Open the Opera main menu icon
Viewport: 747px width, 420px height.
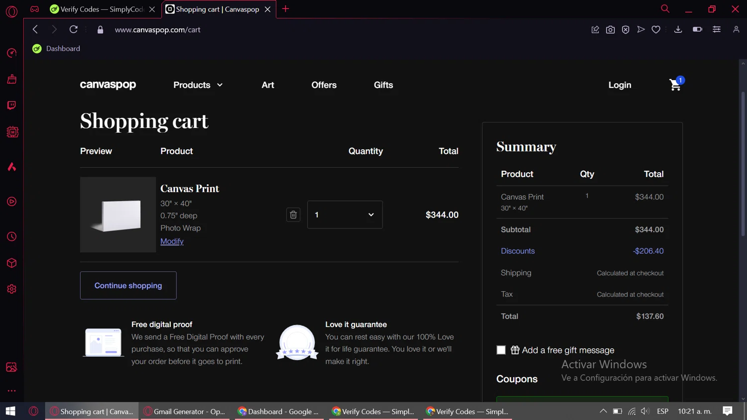(11, 11)
